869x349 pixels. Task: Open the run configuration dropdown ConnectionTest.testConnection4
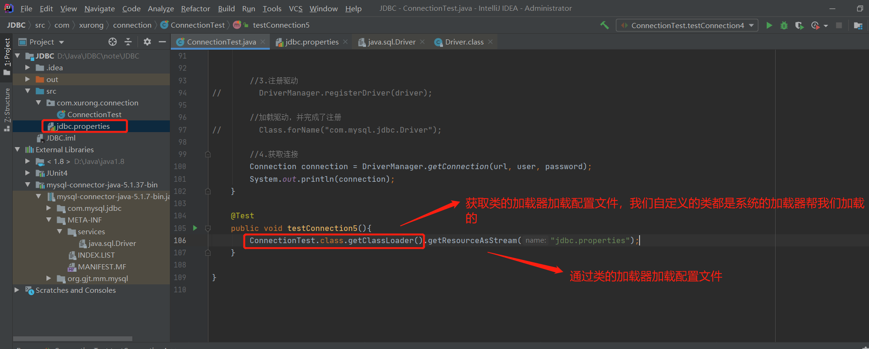point(687,25)
